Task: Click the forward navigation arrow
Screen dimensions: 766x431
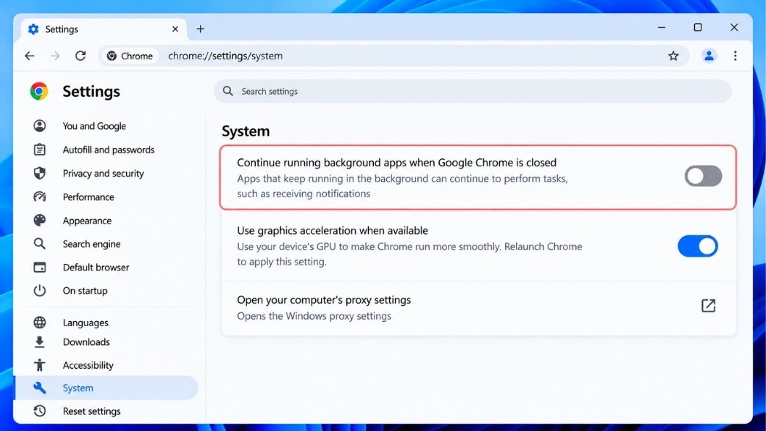Action: click(x=55, y=56)
